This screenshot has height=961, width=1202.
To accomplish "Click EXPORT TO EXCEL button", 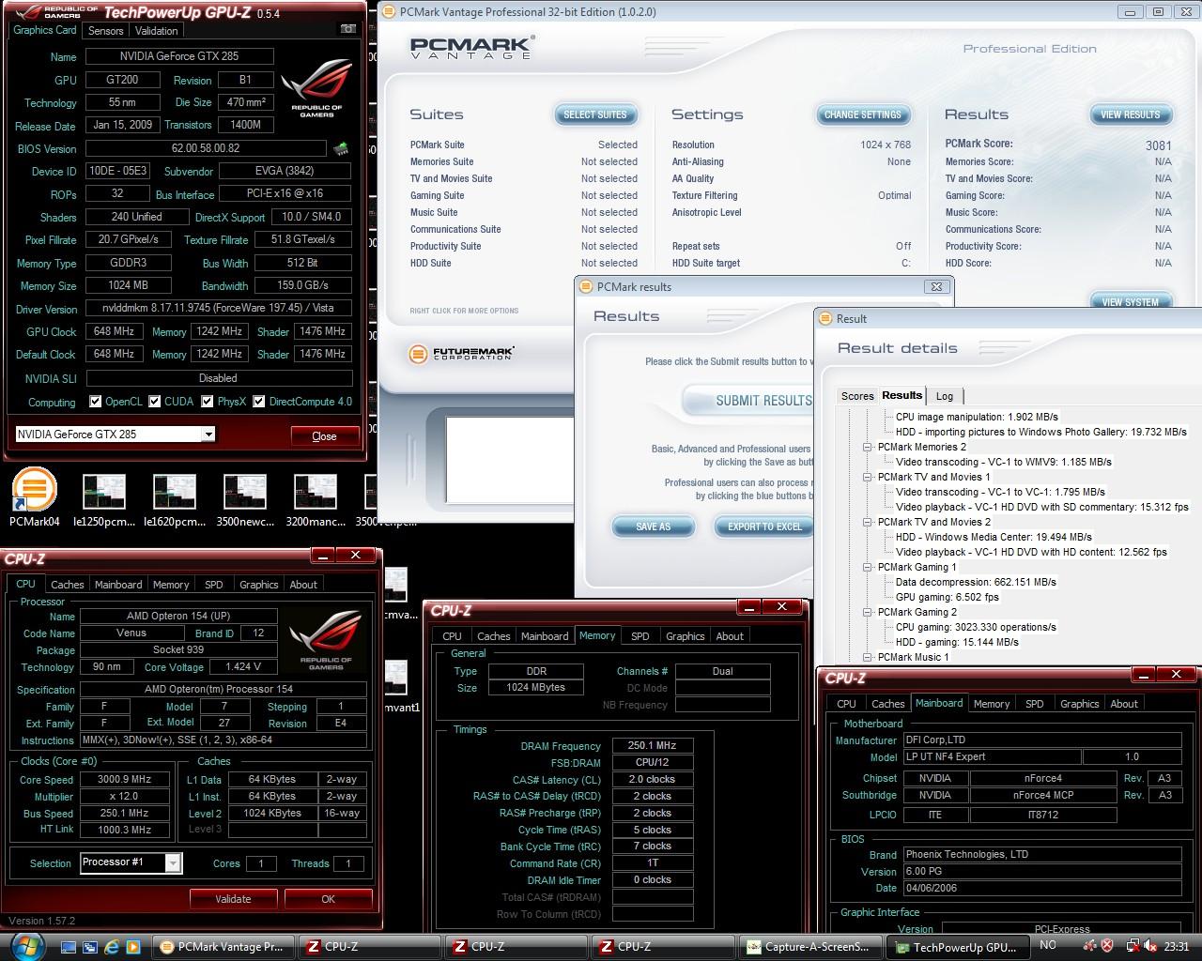I will tap(764, 526).
